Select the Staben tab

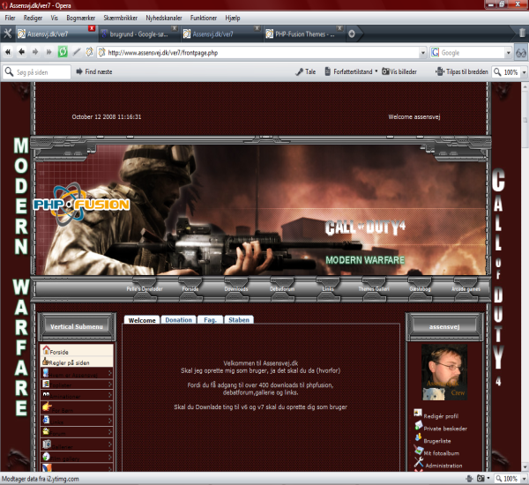[x=239, y=319]
